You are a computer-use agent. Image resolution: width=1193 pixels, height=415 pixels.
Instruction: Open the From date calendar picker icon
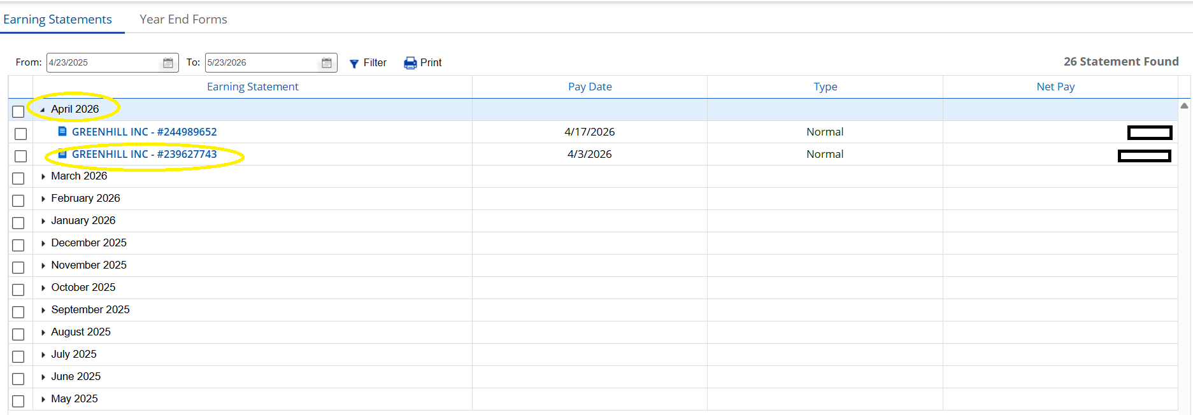point(168,63)
